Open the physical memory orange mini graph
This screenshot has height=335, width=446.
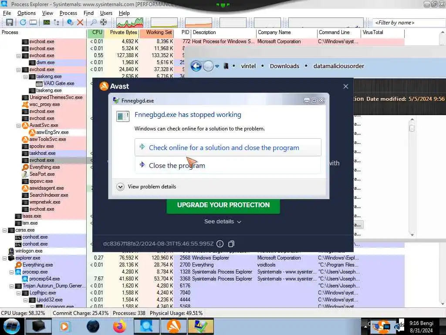click(x=199, y=23)
